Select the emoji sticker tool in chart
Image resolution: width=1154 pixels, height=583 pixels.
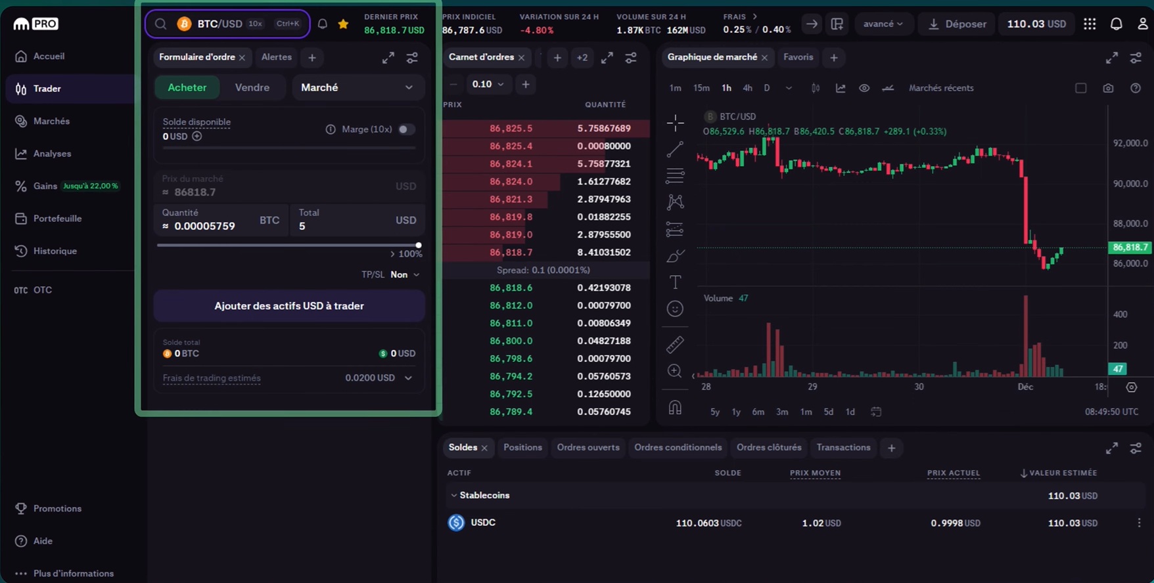click(x=675, y=309)
